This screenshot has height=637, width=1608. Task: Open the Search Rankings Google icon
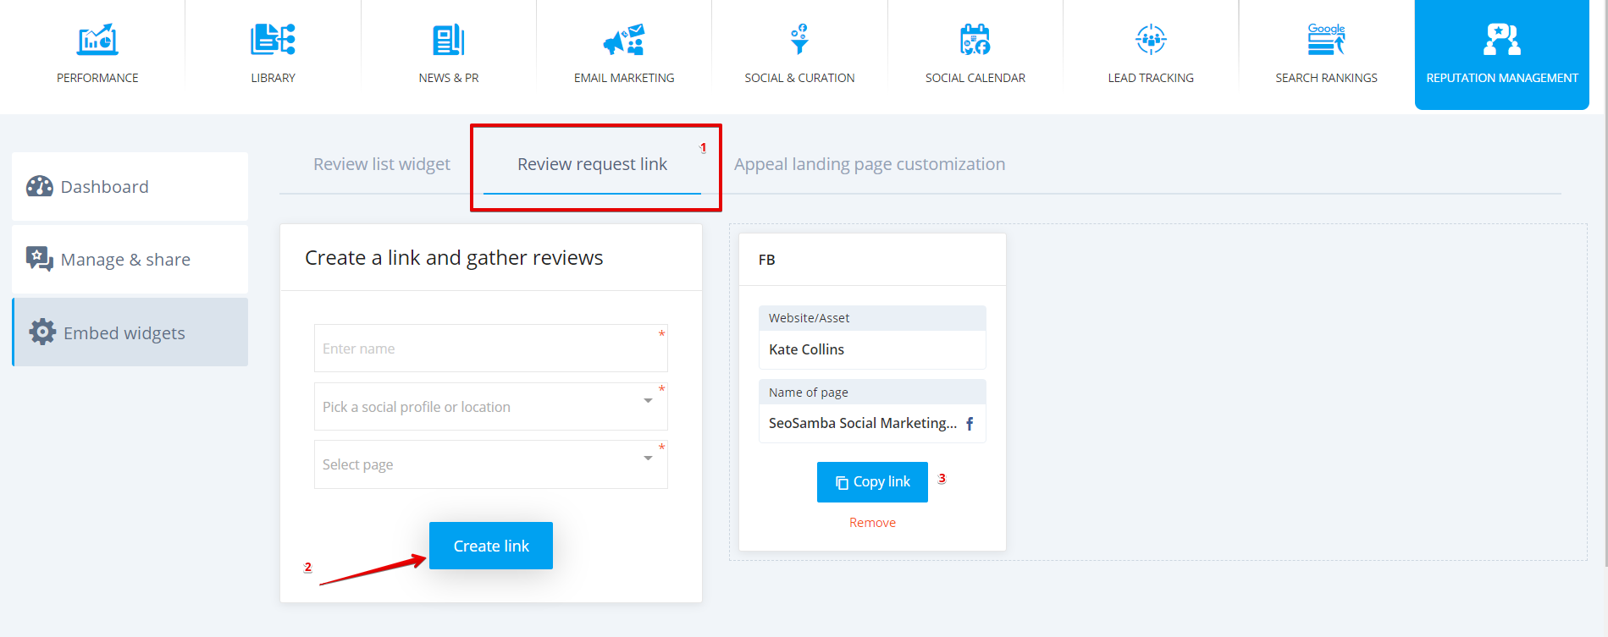pos(1327,39)
